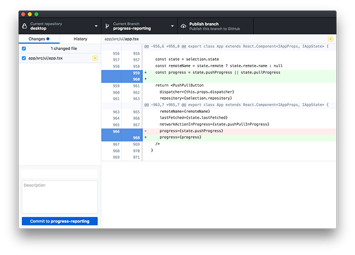Click the first @@ -956,6 hunk header
Screen dimensions: 355x255
[236, 46]
